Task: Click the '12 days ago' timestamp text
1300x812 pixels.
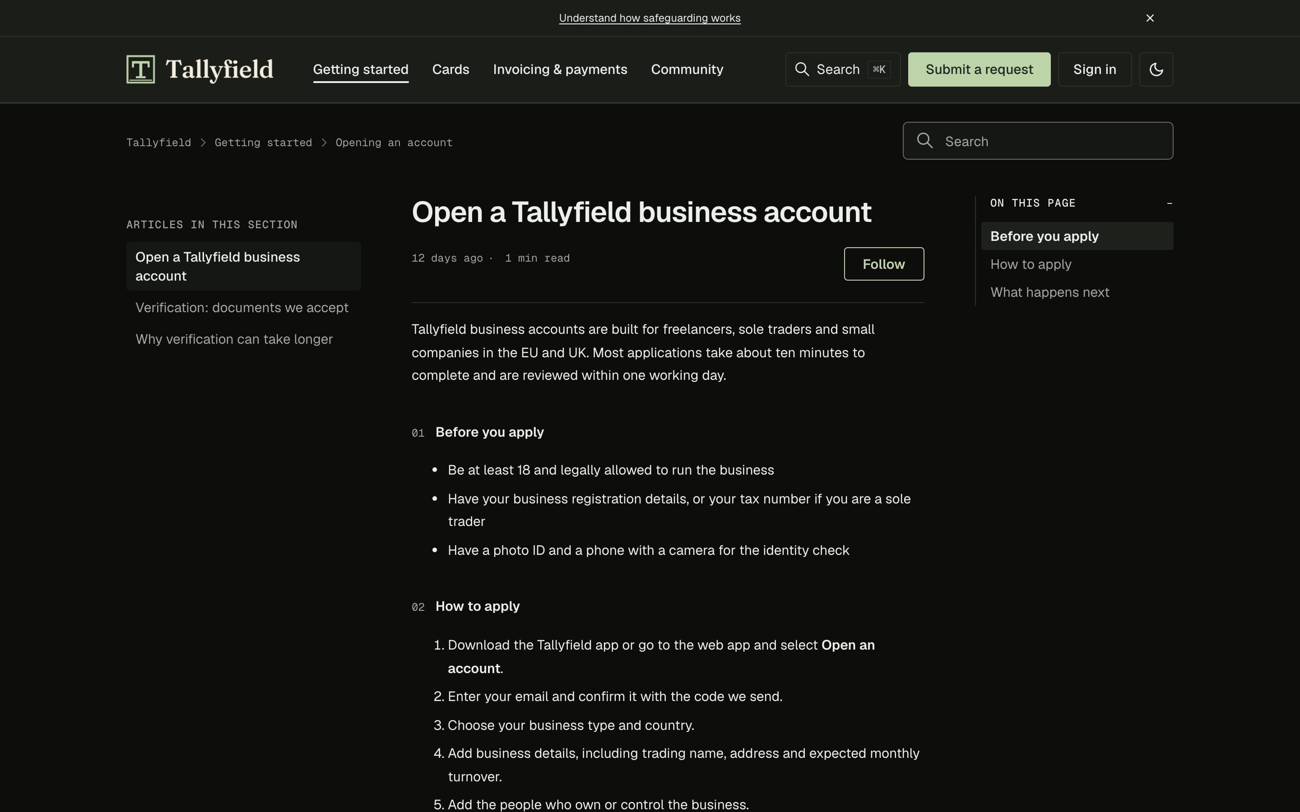Action: point(447,258)
